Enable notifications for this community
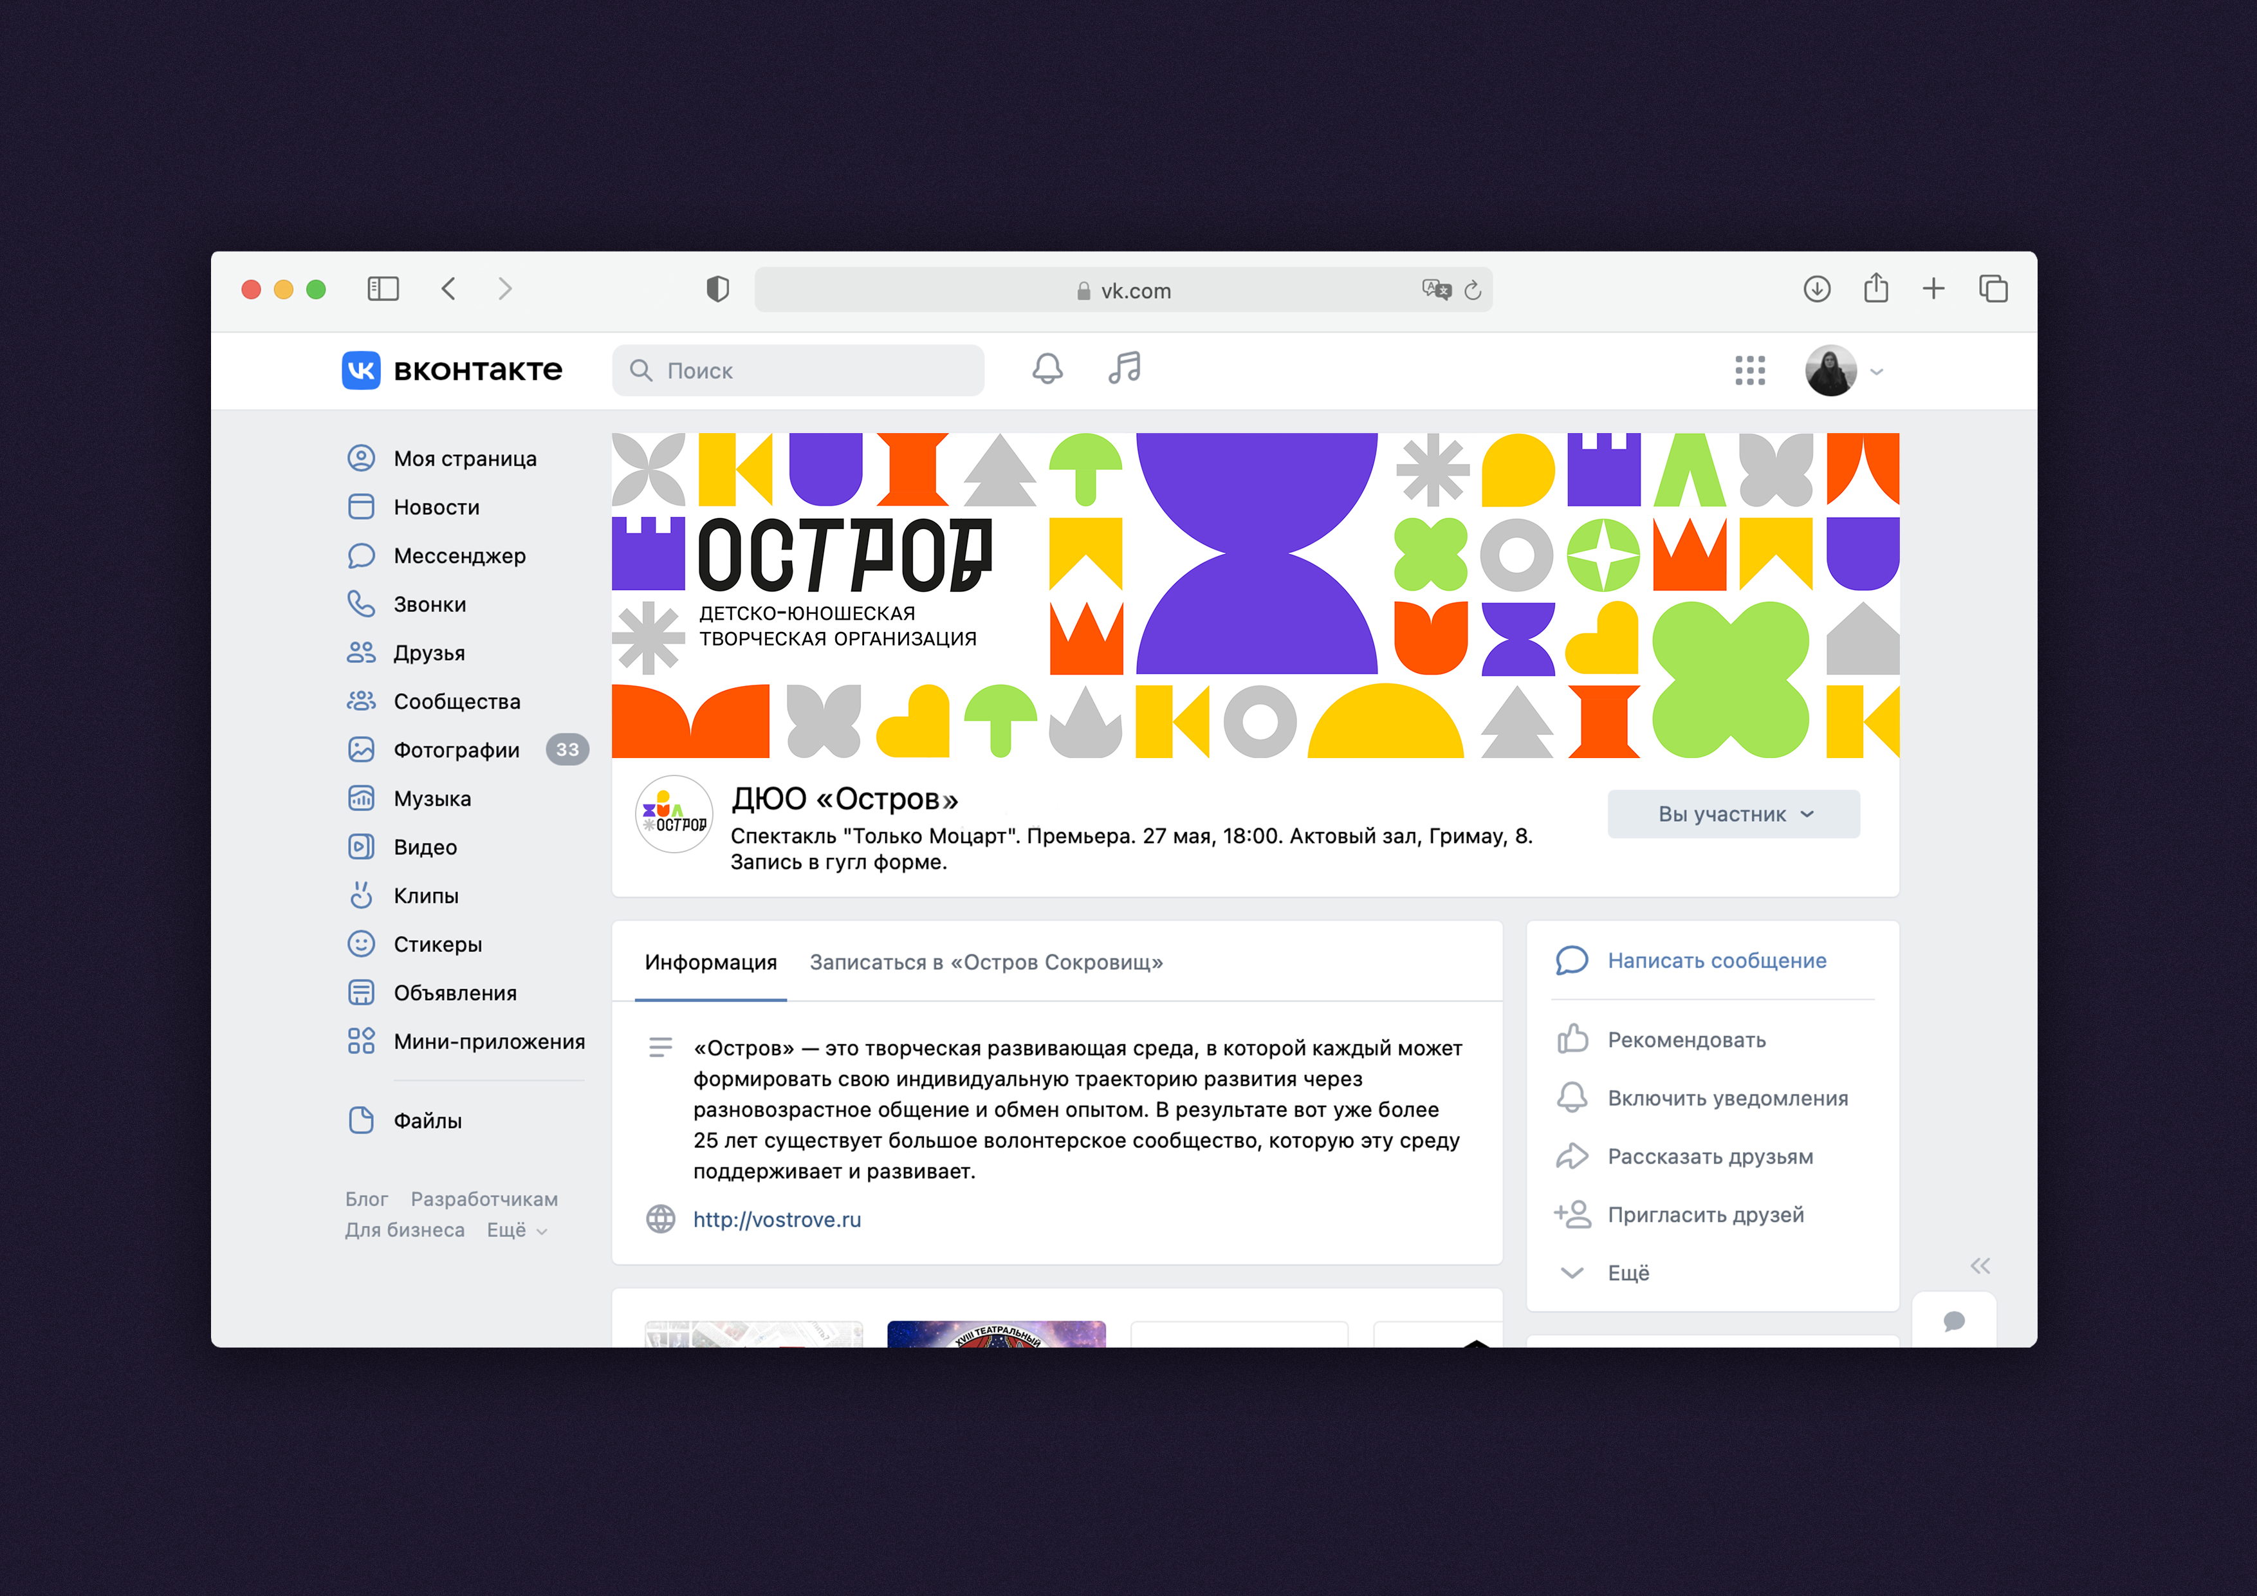This screenshot has height=1596, width=2257. click(1727, 1099)
